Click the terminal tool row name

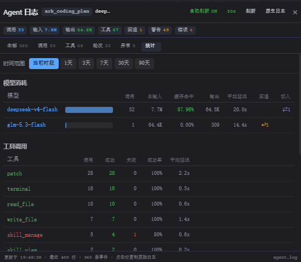19,189
